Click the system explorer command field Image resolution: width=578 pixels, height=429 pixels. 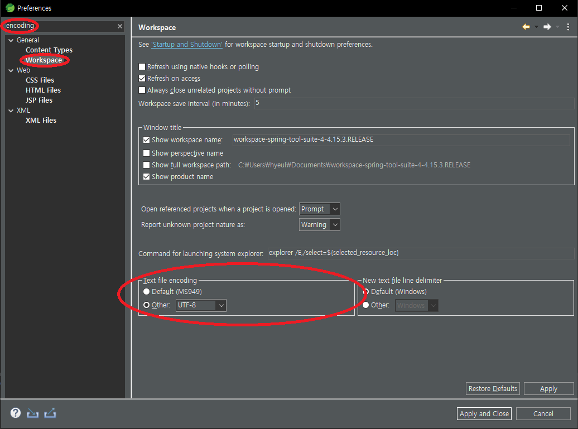(421, 253)
